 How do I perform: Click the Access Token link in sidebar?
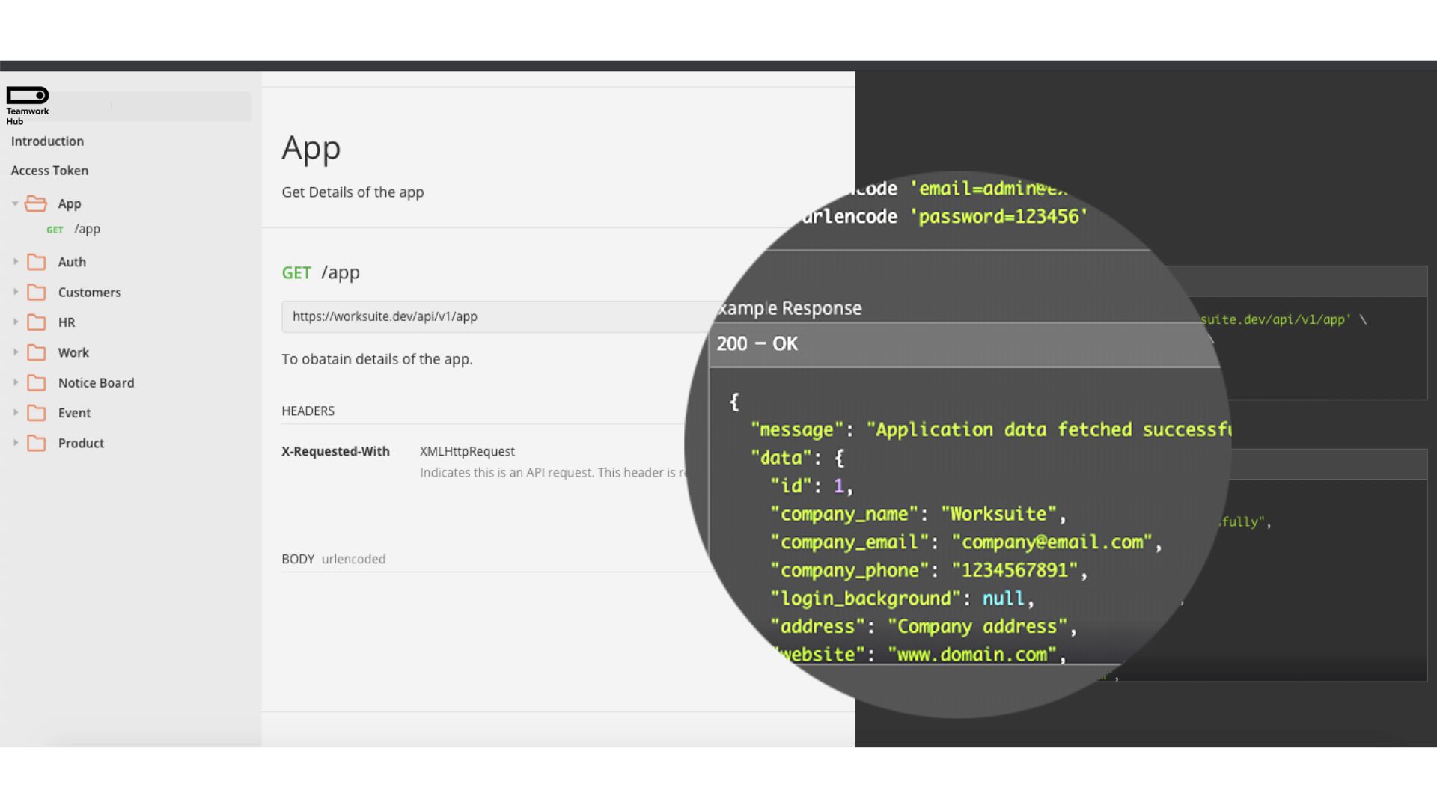(x=49, y=170)
